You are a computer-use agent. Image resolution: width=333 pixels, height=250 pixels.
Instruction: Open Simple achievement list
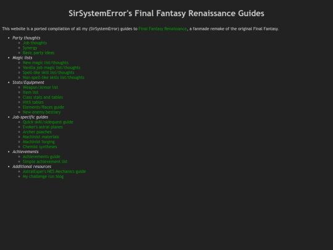click(x=45, y=162)
